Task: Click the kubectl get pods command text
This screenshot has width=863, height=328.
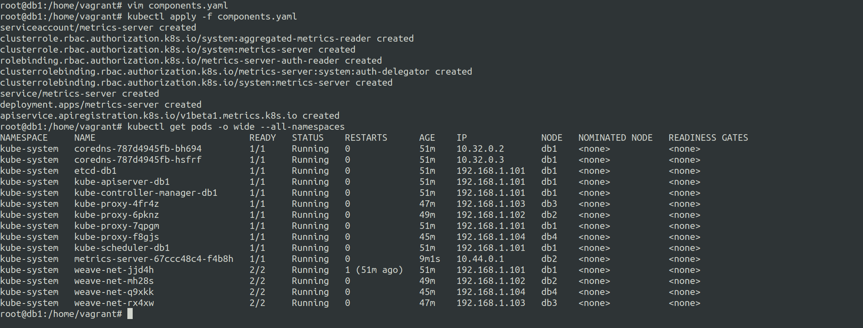Action: [236, 126]
